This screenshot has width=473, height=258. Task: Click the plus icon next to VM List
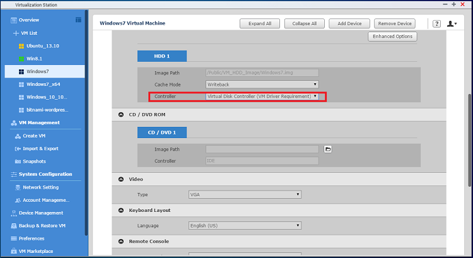point(16,33)
